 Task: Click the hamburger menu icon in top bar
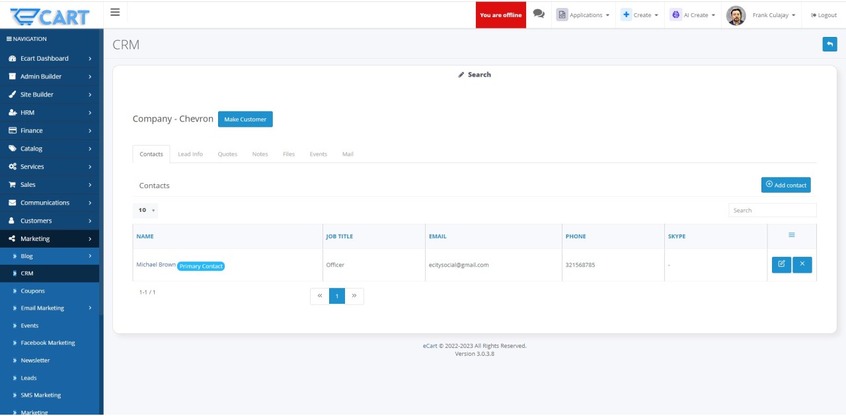tap(115, 12)
